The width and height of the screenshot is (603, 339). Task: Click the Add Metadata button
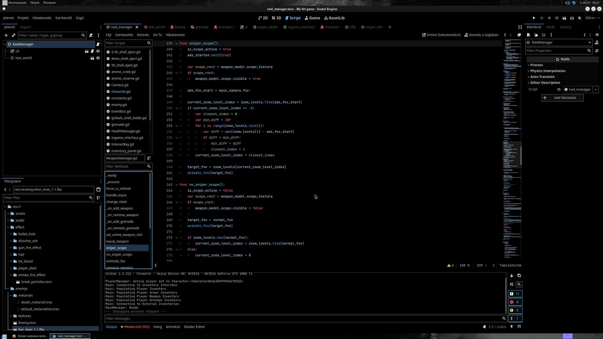[562, 98]
